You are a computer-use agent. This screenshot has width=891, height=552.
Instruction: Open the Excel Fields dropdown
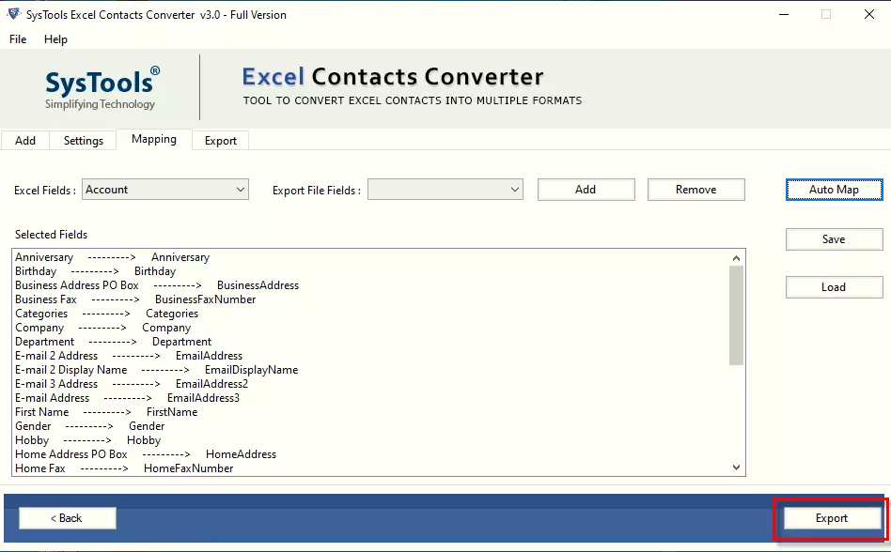click(x=165, y=190)
